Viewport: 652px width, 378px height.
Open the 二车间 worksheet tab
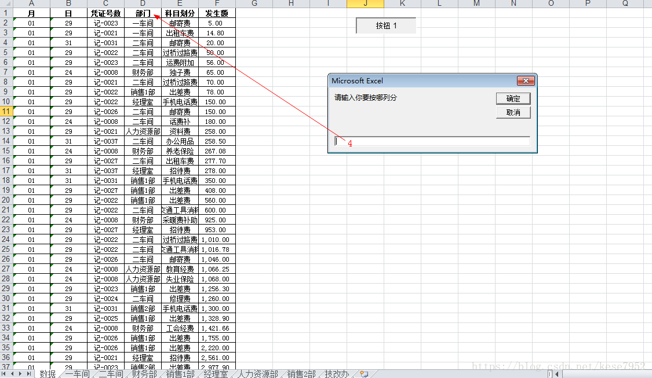(110, 374)
